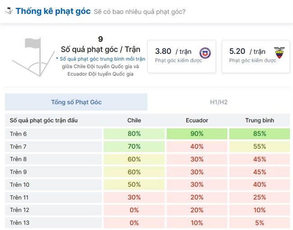Click the corner flag icon in header
Viewport: 293px width, 230px height.
pos(9,11)
